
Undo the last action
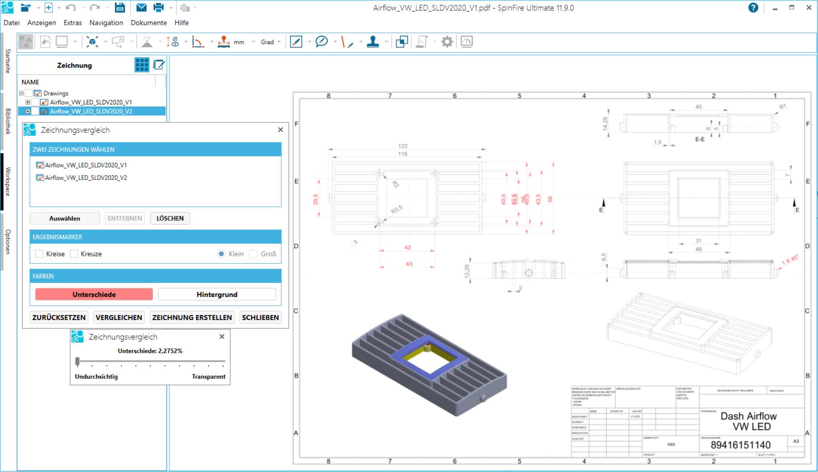[71, 8]
